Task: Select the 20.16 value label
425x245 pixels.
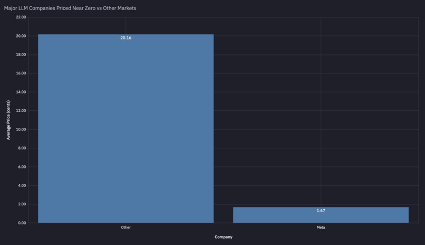Action: coord(126,37)
